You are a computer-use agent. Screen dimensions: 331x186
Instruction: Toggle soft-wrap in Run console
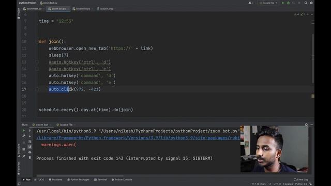(30, 142)
